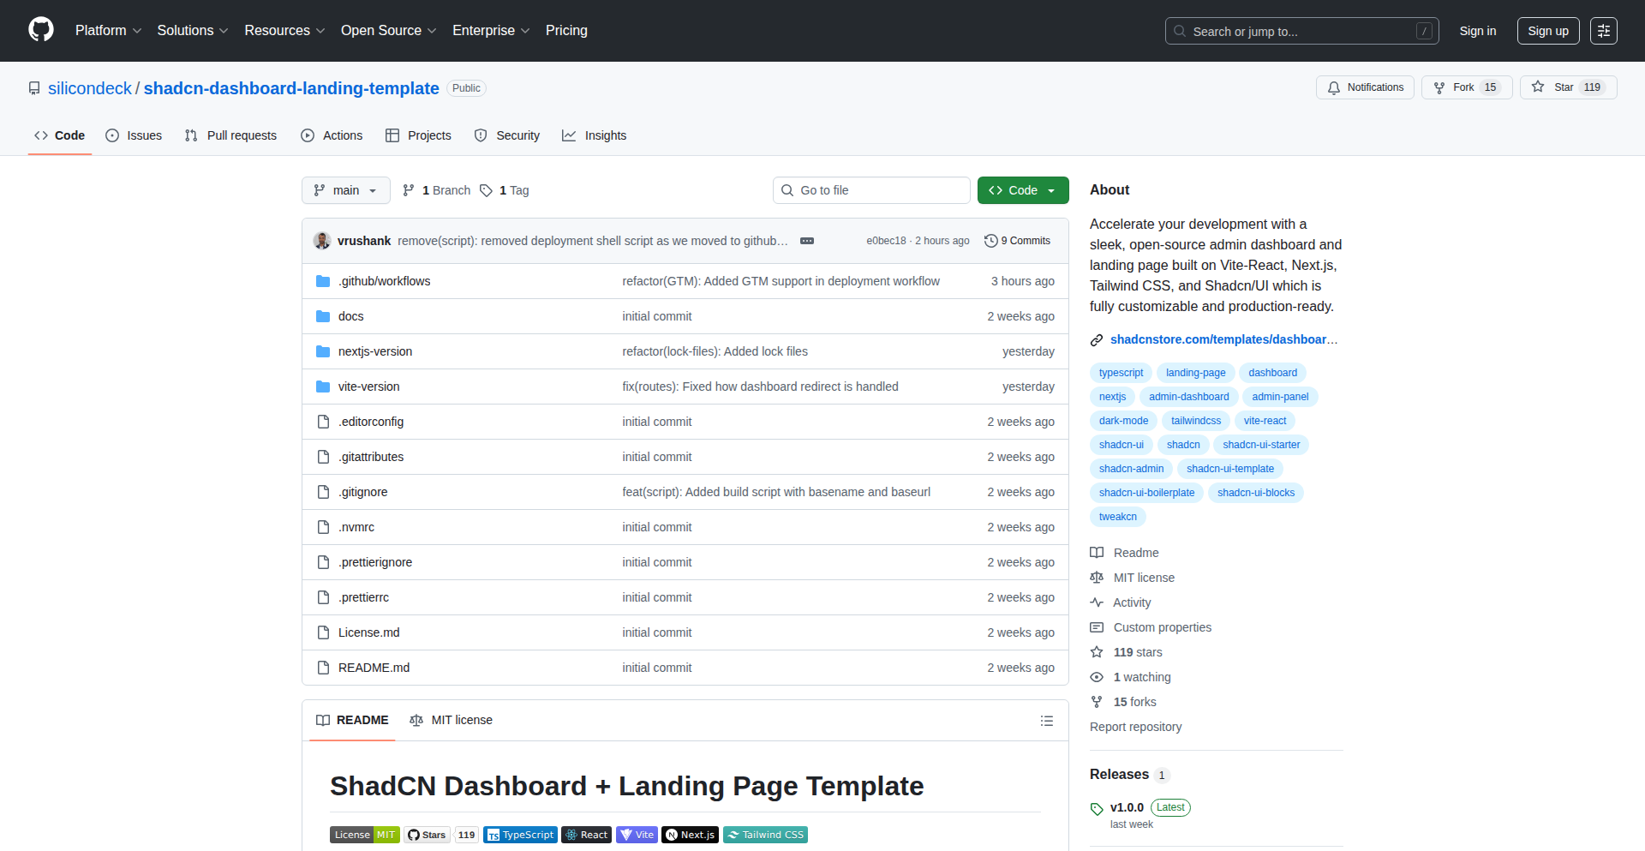Open the typescript topic tag
Image resolution: width=1645 pixels, height=851 pixels.
pos(1121,373)
